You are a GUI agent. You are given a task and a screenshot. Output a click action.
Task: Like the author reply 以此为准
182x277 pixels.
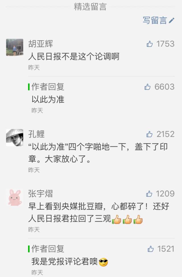point(148,87)
